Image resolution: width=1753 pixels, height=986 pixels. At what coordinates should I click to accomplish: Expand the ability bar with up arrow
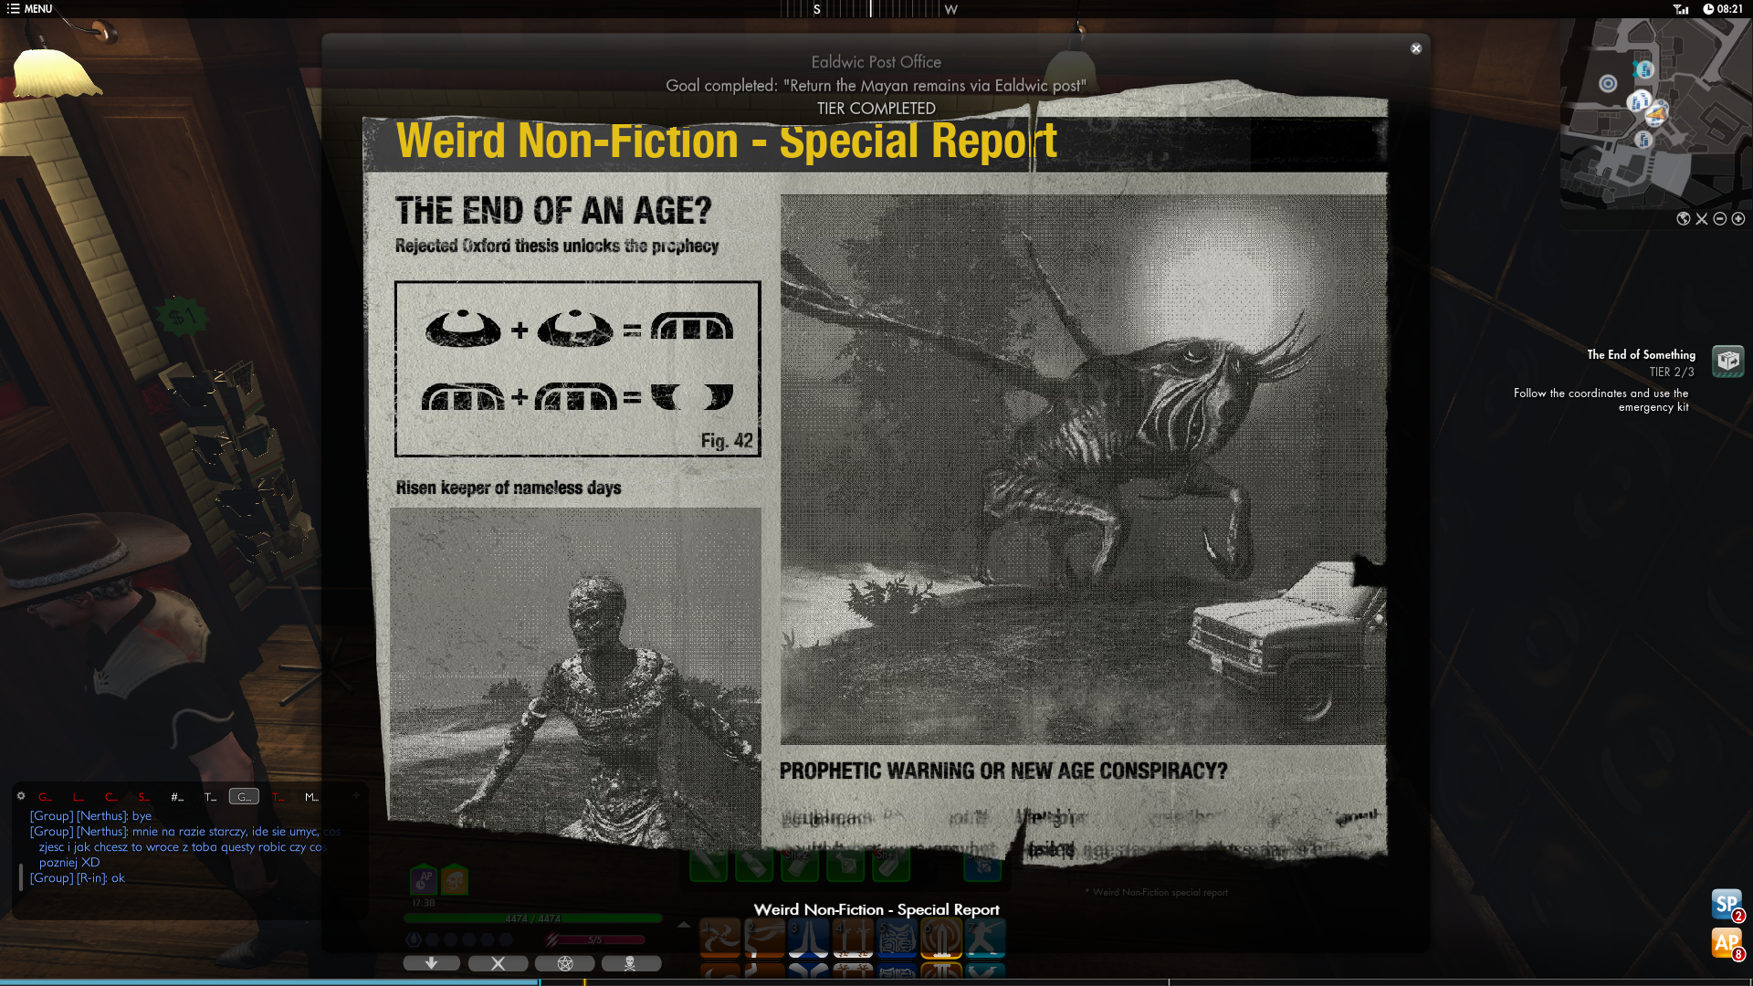coord(684,925)
